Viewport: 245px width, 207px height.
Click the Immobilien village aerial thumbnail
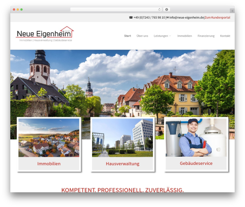49,138
